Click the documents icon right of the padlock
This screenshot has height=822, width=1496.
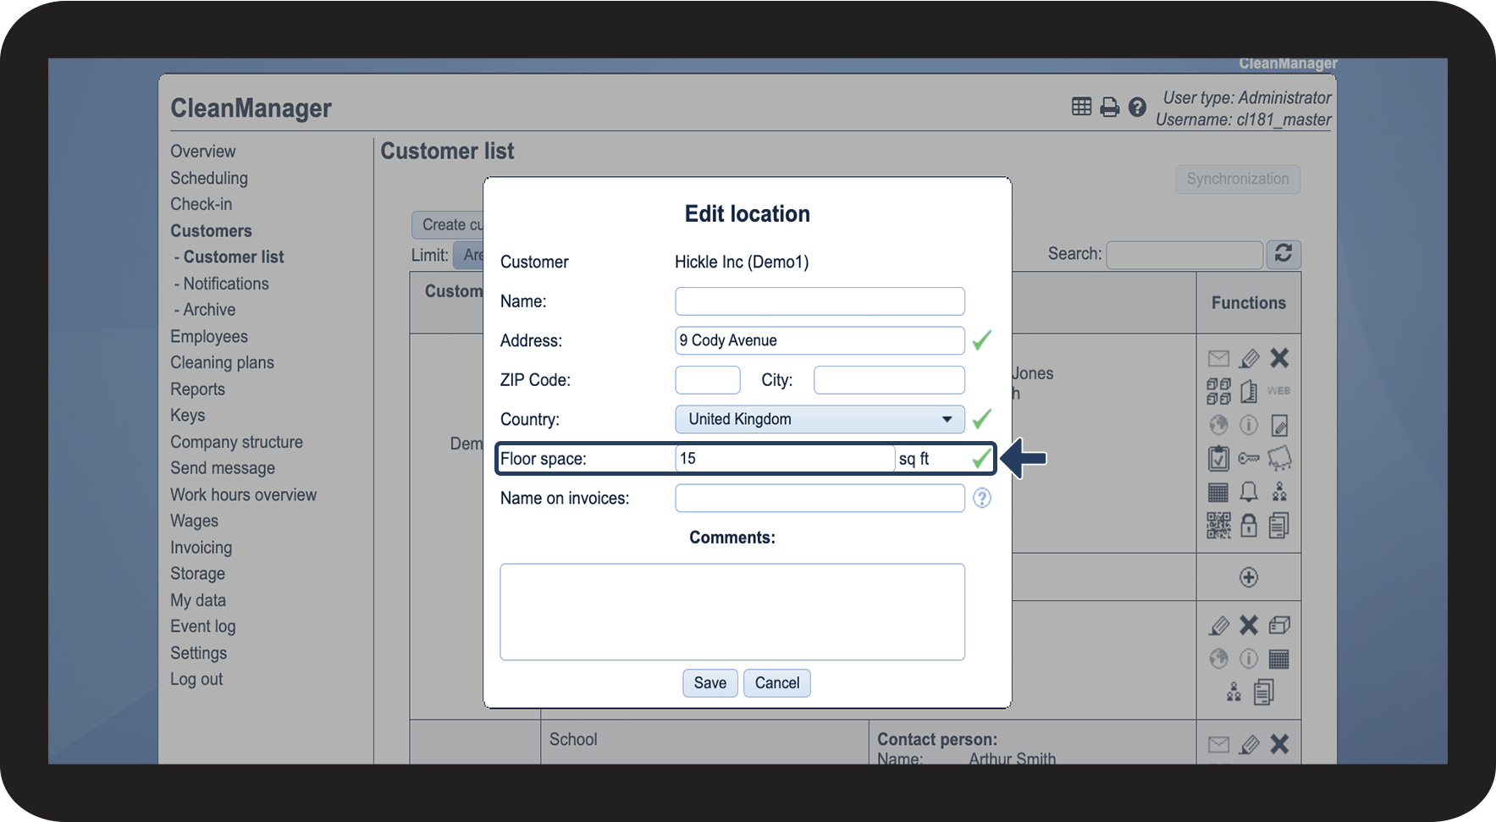pyautogui.click(x=1279, y=526)
